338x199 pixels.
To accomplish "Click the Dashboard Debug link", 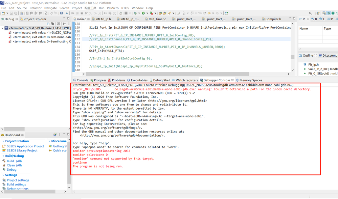I will pyautogui.click(x=12, y=170).
